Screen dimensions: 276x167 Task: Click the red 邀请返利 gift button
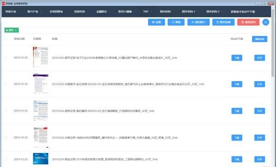pyautogui.click(x=248, y=22)
